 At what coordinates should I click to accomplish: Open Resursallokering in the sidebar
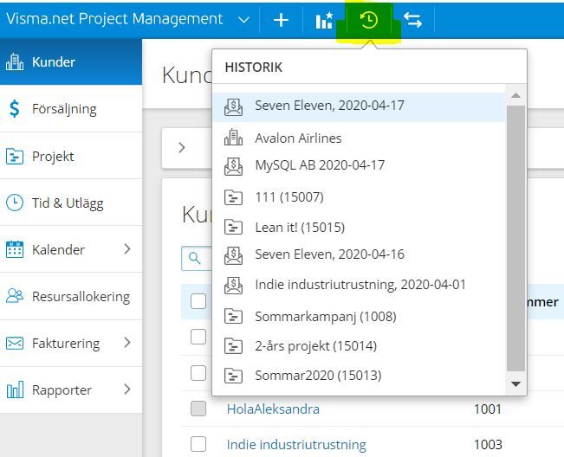(71, 296)
